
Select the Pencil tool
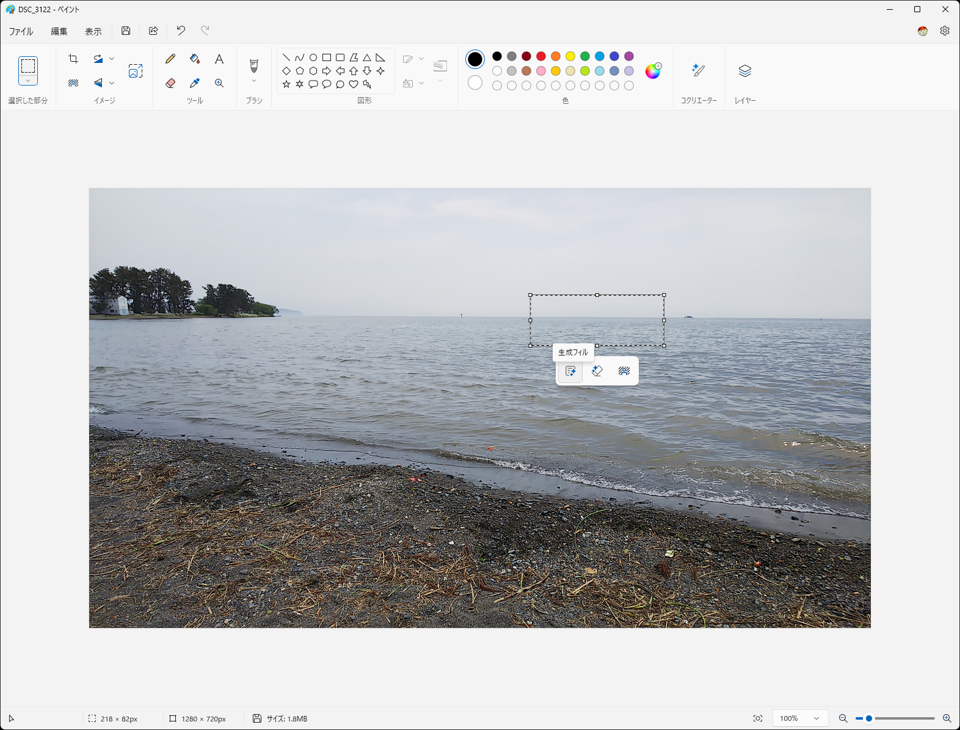(170, 59)
